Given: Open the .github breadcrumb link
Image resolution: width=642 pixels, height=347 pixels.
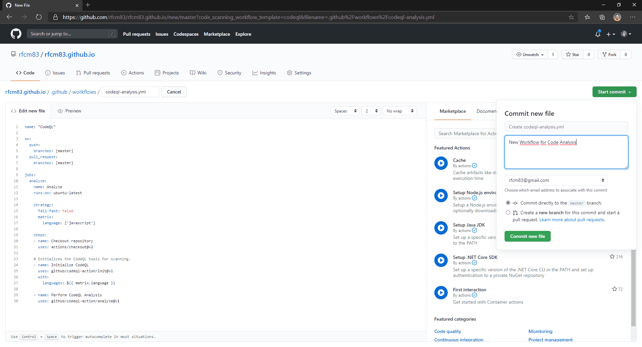Looking at the screenshot, I should click(59, 92).
